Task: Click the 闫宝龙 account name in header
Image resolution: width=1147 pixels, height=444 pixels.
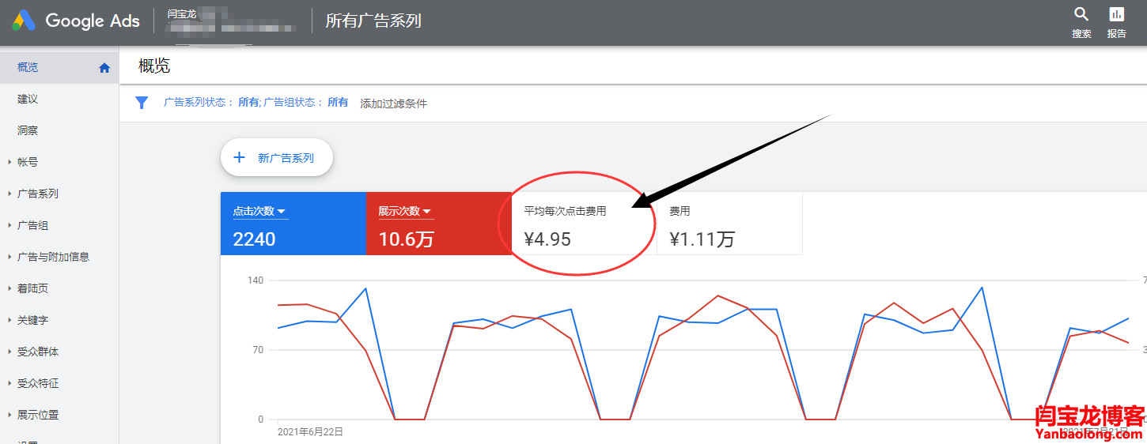Action: point(182,13)
